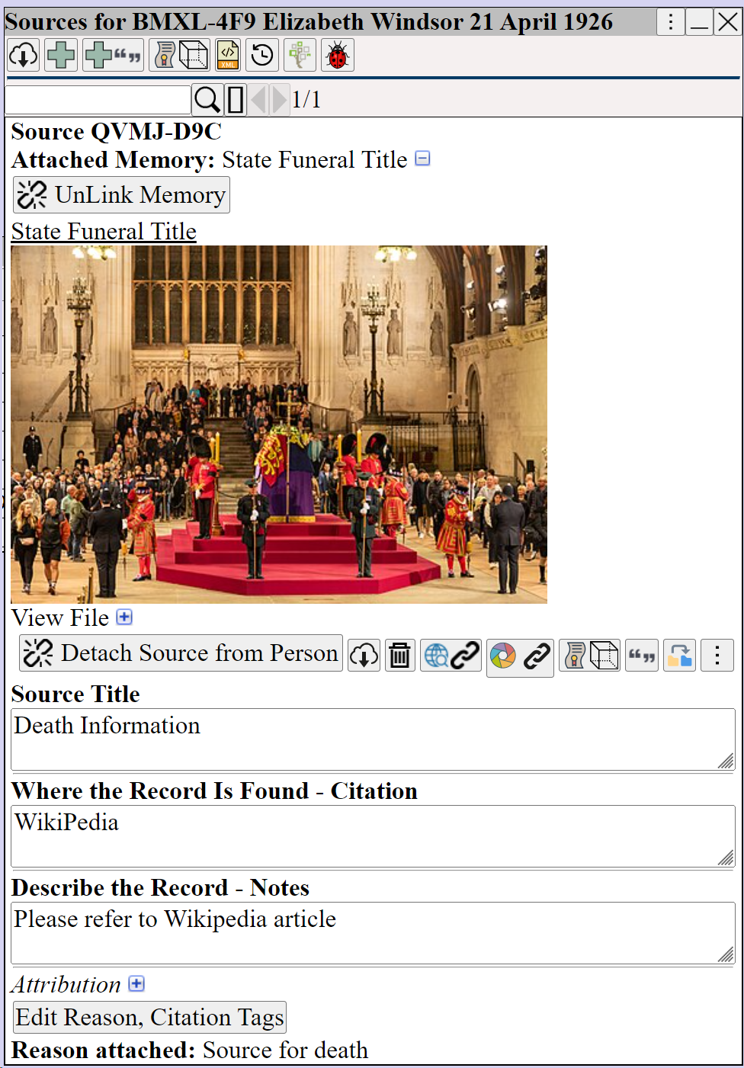Image resolution: width=744 pixels, height=1068 pixels.
Task: Click the certificate and cube icon in top toolbar
Action: [x=180, y=55]
